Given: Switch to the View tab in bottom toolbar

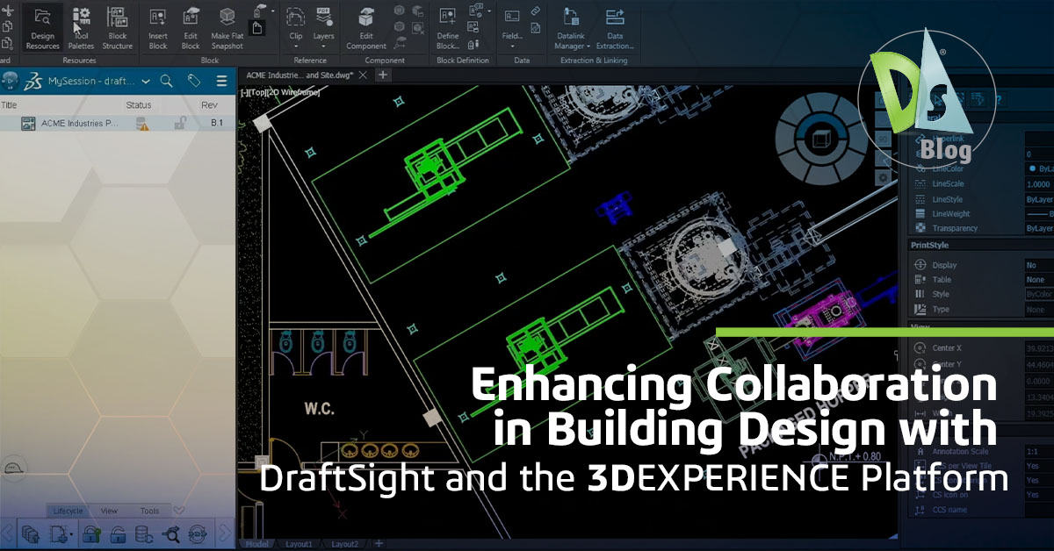Looking at the screenshot, I should click(109, 511).
